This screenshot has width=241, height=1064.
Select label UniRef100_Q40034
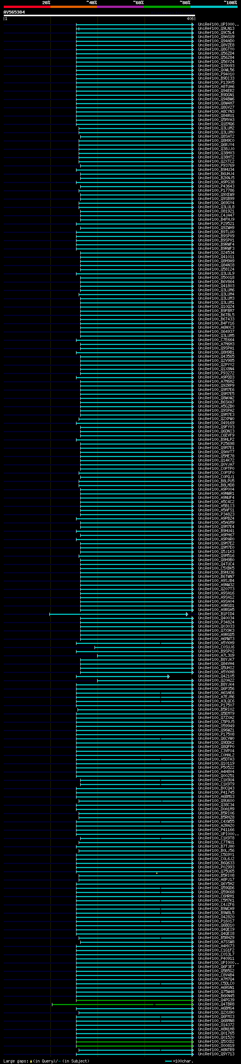point(216,618)
